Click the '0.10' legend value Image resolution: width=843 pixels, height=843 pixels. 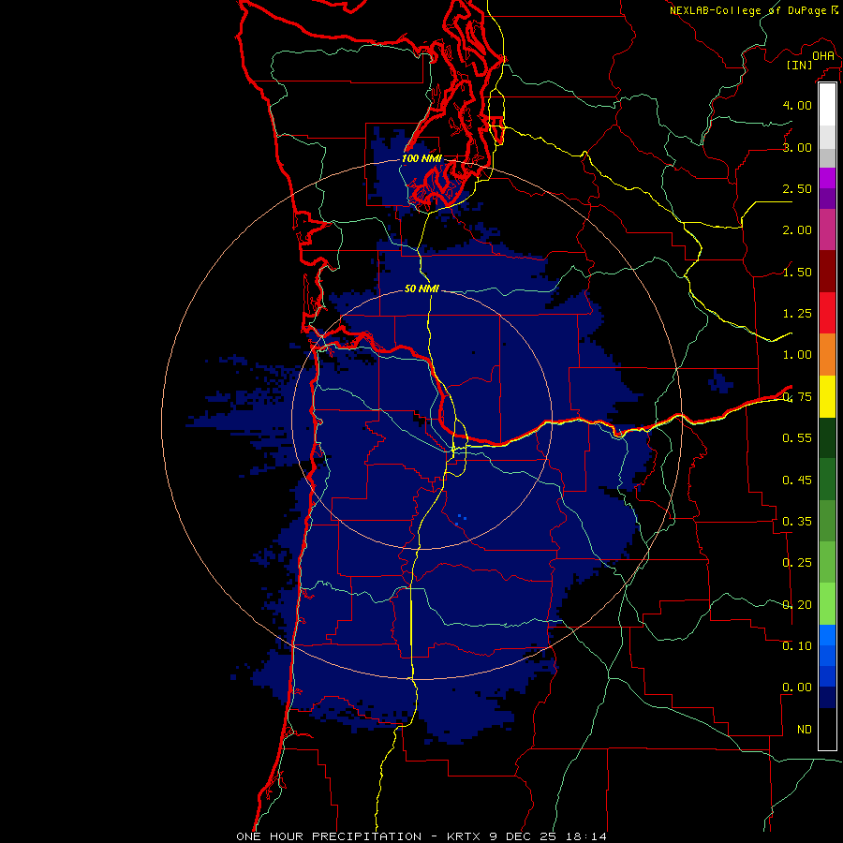pyautogui.click(x=797, y=646)
